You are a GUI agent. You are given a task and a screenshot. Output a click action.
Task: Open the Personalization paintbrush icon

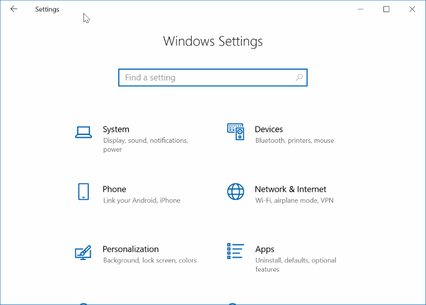(83, 253)
